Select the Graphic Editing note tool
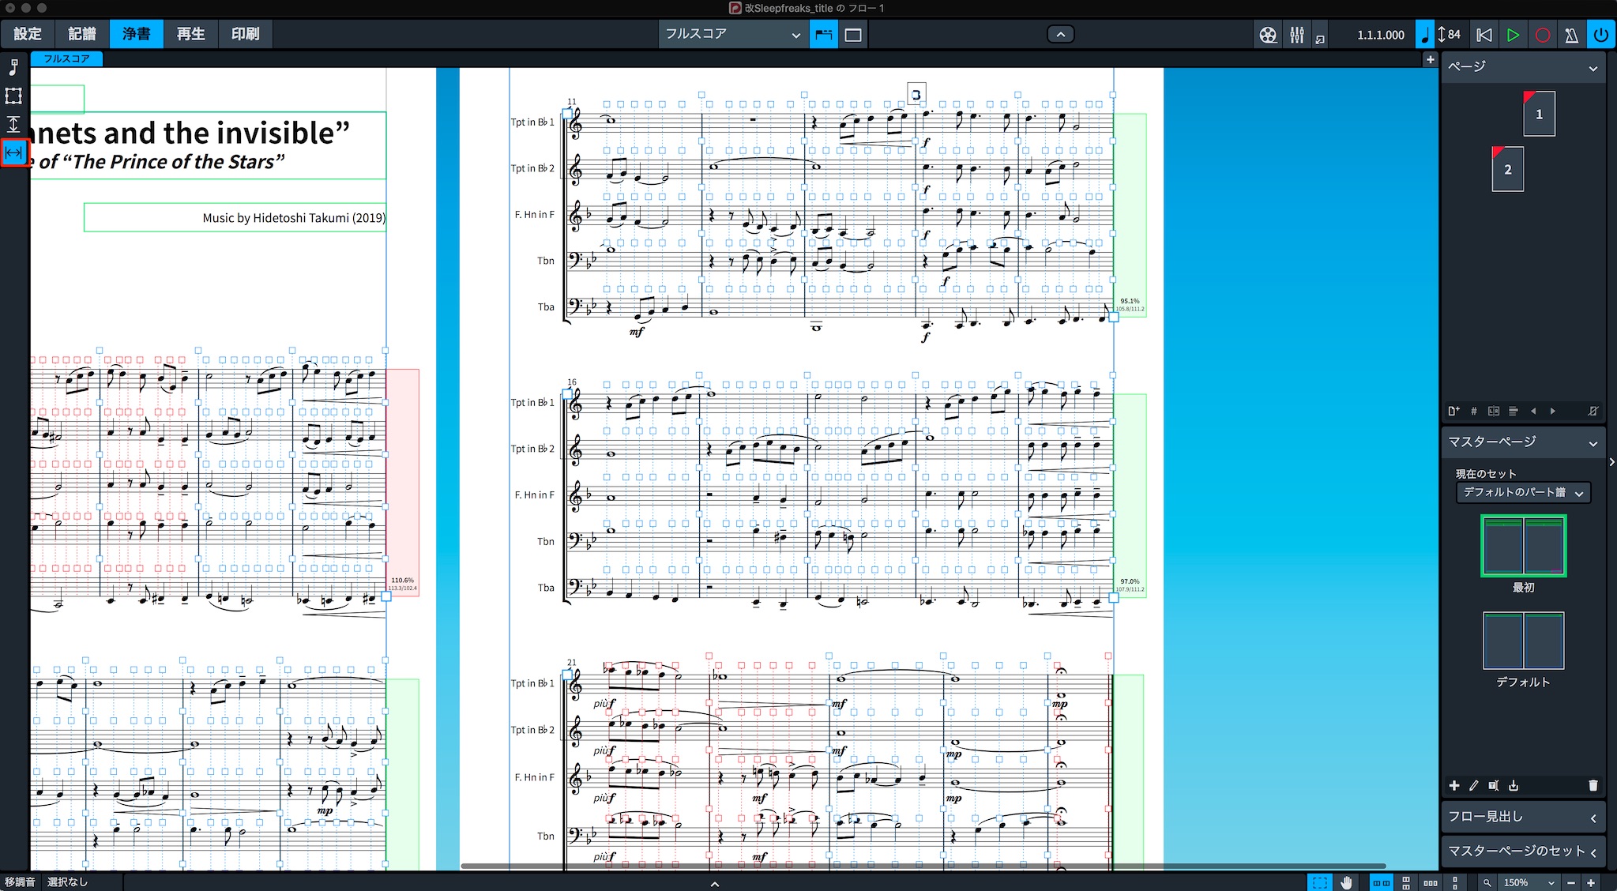1617x891 pixels. pyautogui.click(x=13, y=67)
